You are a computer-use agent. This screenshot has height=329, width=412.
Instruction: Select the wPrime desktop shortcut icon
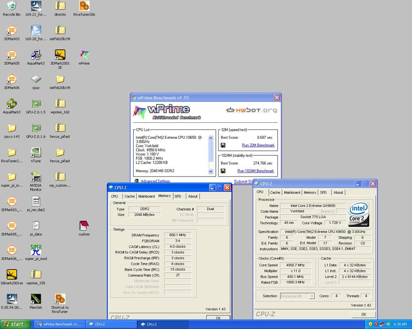(x=84, y=55)
